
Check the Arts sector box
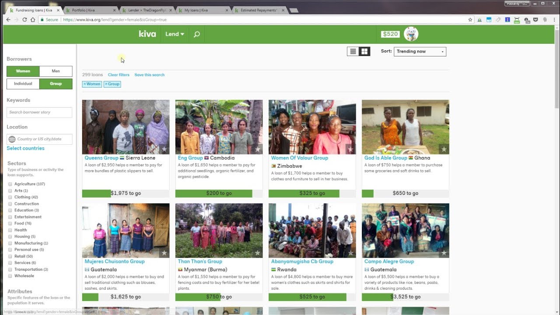pyautogui.click(x=10, y=191)
